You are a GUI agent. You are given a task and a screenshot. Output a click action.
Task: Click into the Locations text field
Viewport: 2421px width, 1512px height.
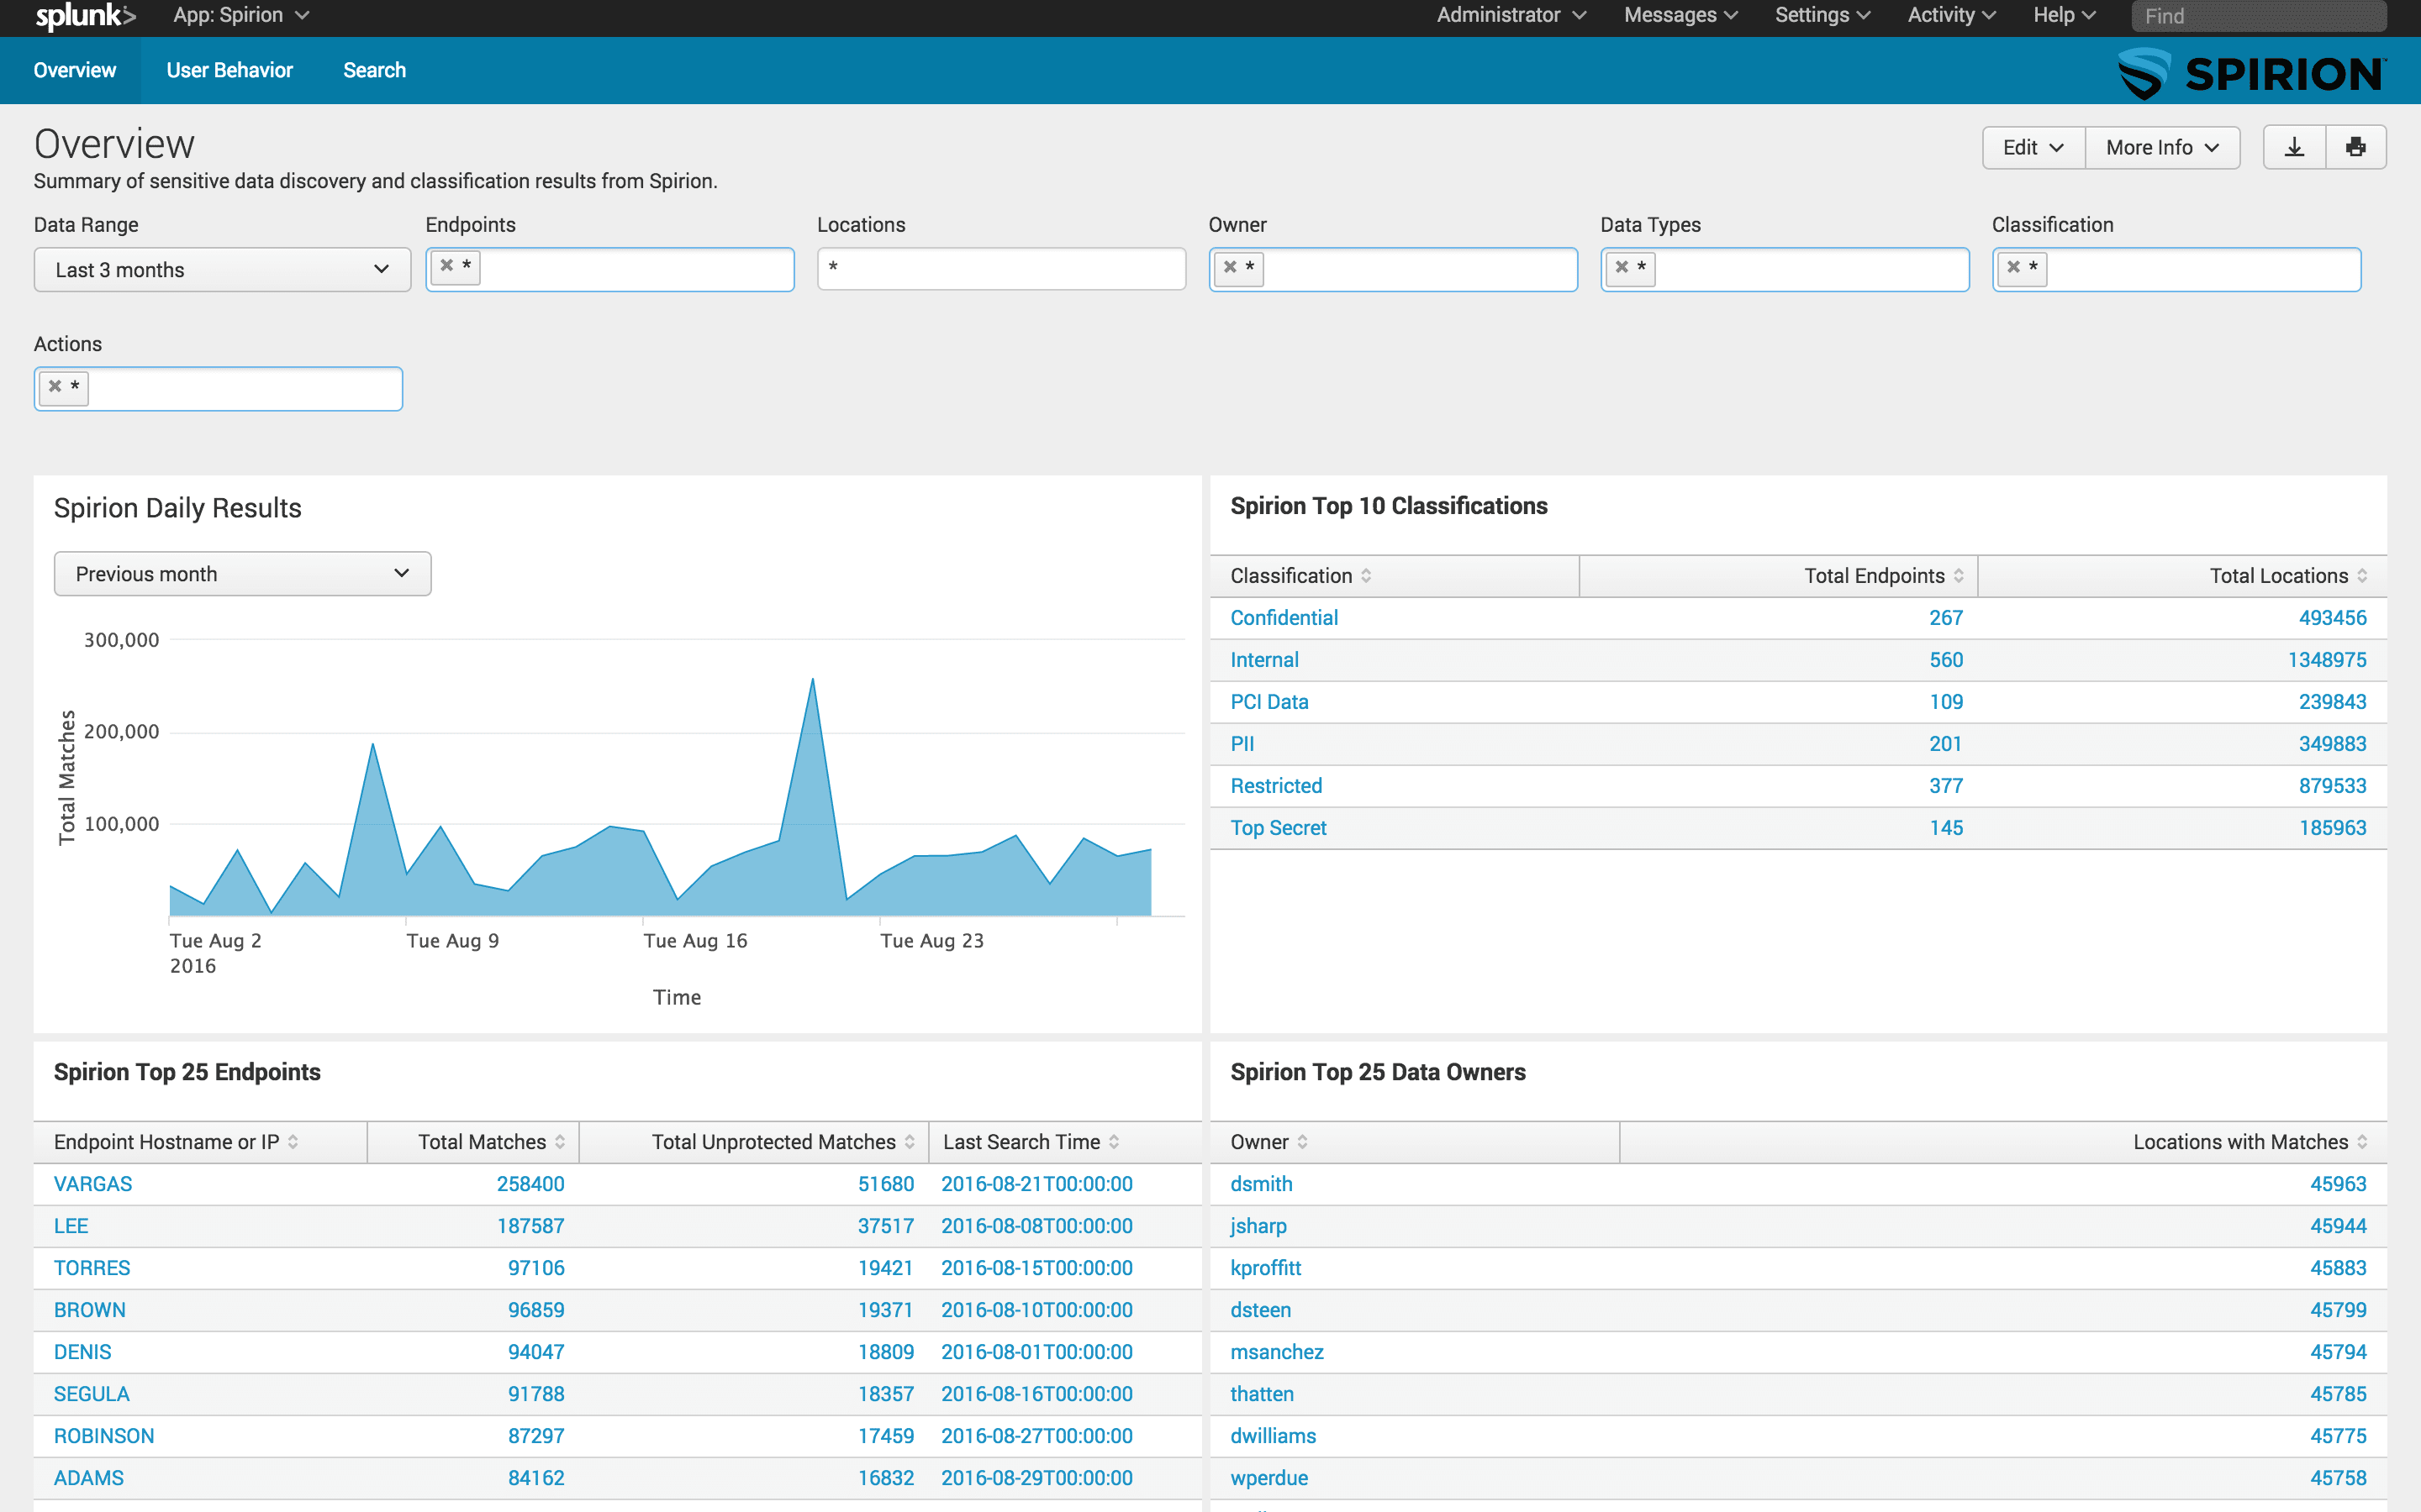point(1000,269)
